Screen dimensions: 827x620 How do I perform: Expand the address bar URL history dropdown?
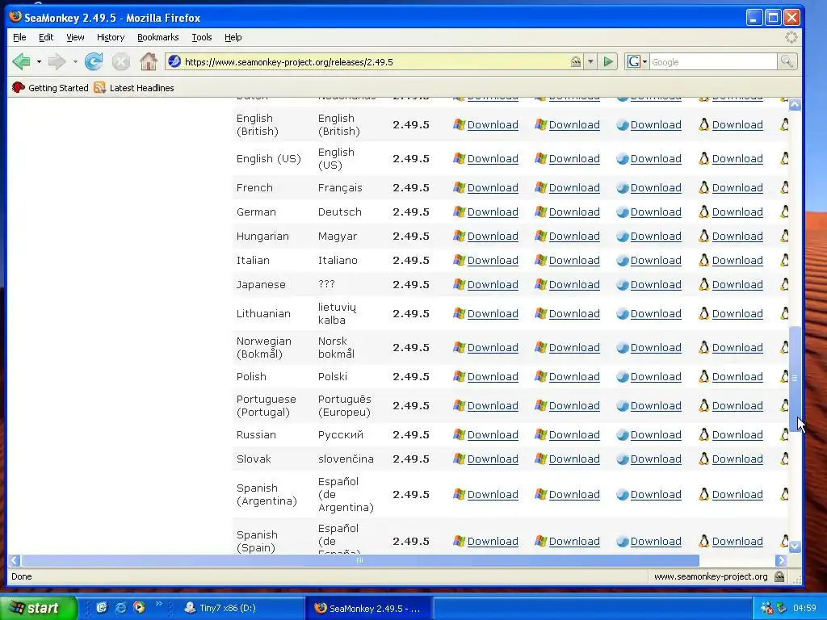[x=590, y=61]
